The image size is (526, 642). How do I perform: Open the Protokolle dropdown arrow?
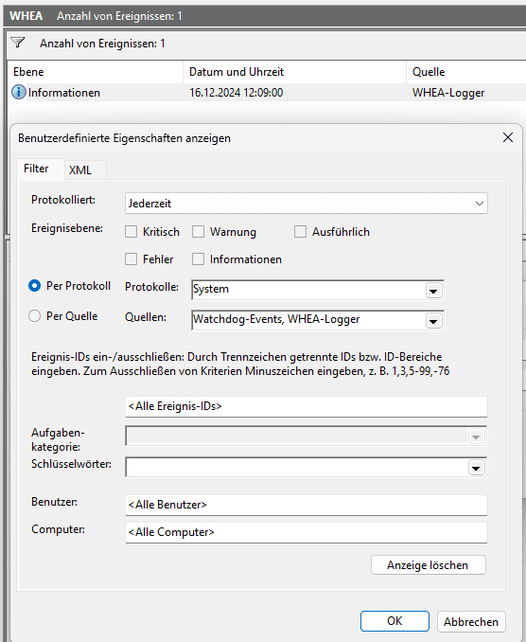[x=433, y=291]
